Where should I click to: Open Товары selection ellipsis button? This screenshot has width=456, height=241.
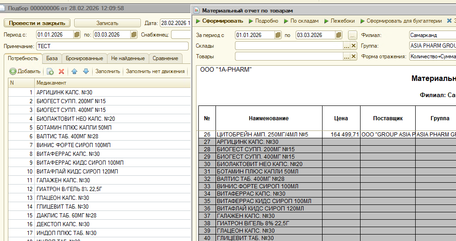(x=346, y=56)
